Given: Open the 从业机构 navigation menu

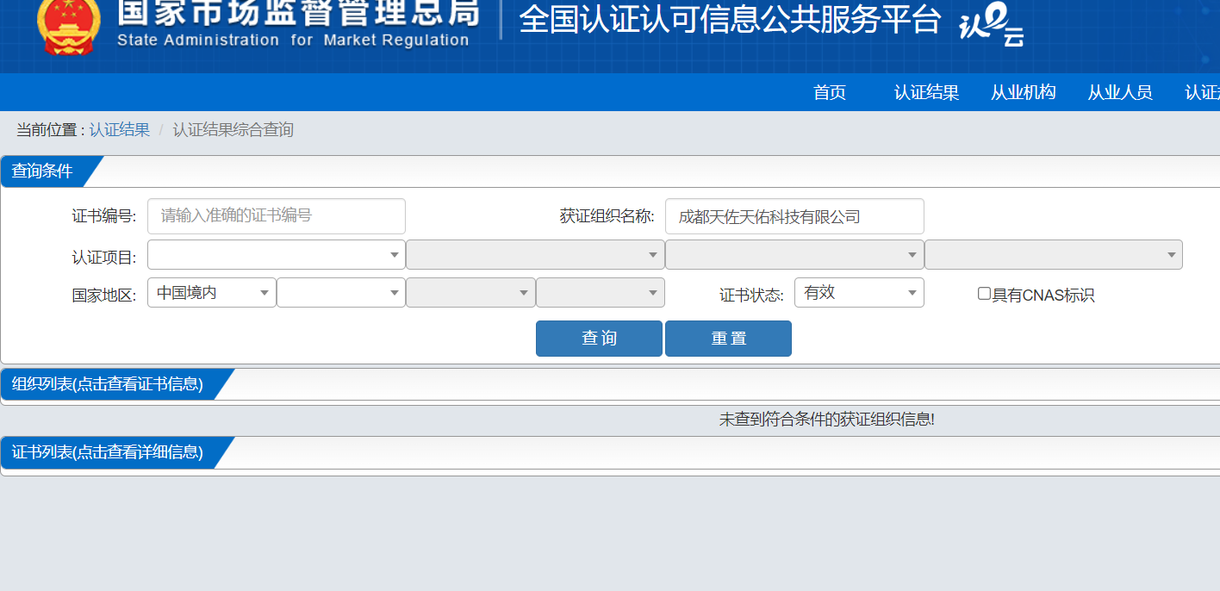Looking at the screenshot, I should [1023, 93].
